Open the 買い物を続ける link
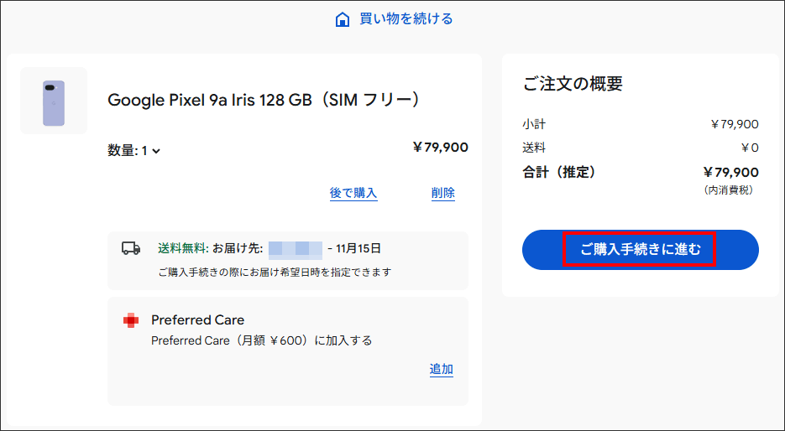785x431 pixels. coord(406,18)
